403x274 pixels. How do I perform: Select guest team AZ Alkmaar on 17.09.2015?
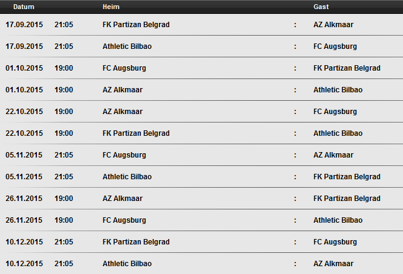(x=334, y=25)
